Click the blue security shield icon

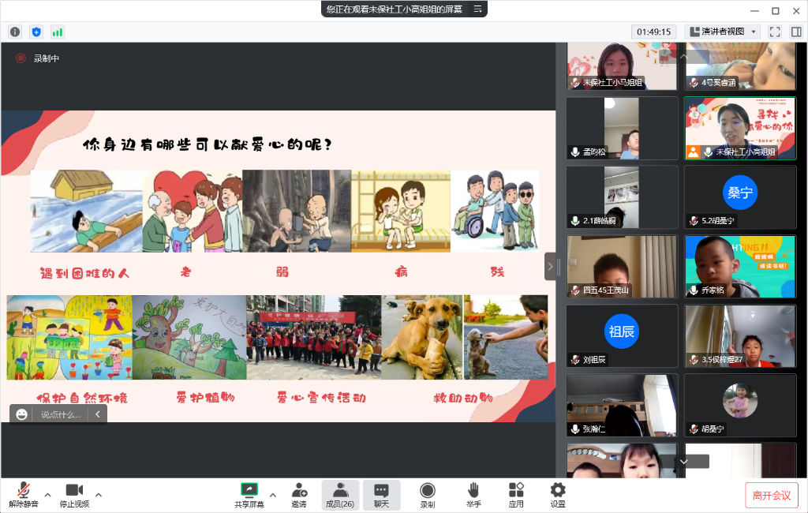[x=36, y=32]
